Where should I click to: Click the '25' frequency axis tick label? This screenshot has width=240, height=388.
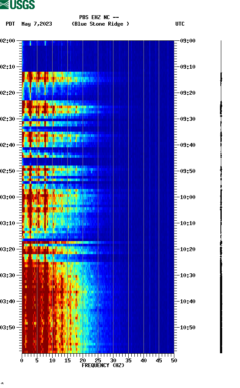[x=98, y=361]
